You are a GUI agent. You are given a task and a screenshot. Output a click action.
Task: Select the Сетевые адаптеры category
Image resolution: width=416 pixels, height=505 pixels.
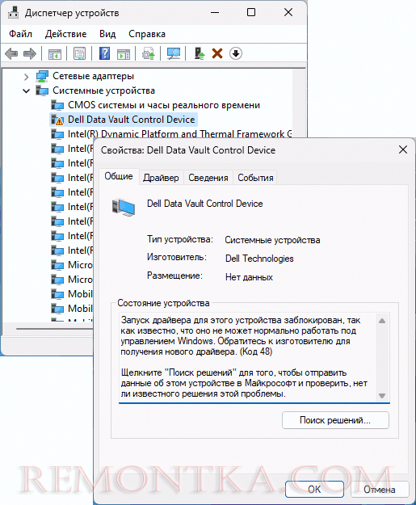(x=94, y=76)
